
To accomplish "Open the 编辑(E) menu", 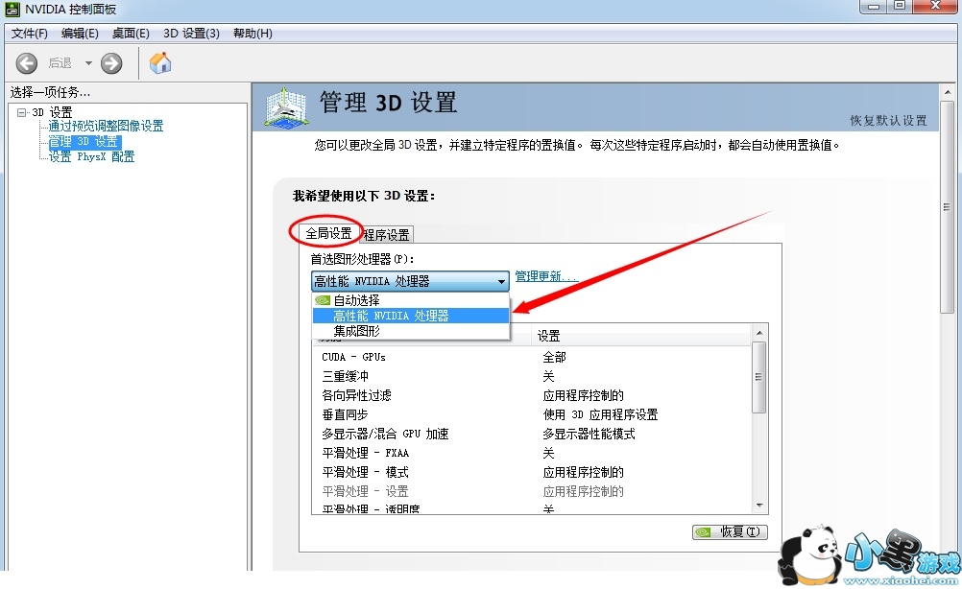I will coord(80,34).
